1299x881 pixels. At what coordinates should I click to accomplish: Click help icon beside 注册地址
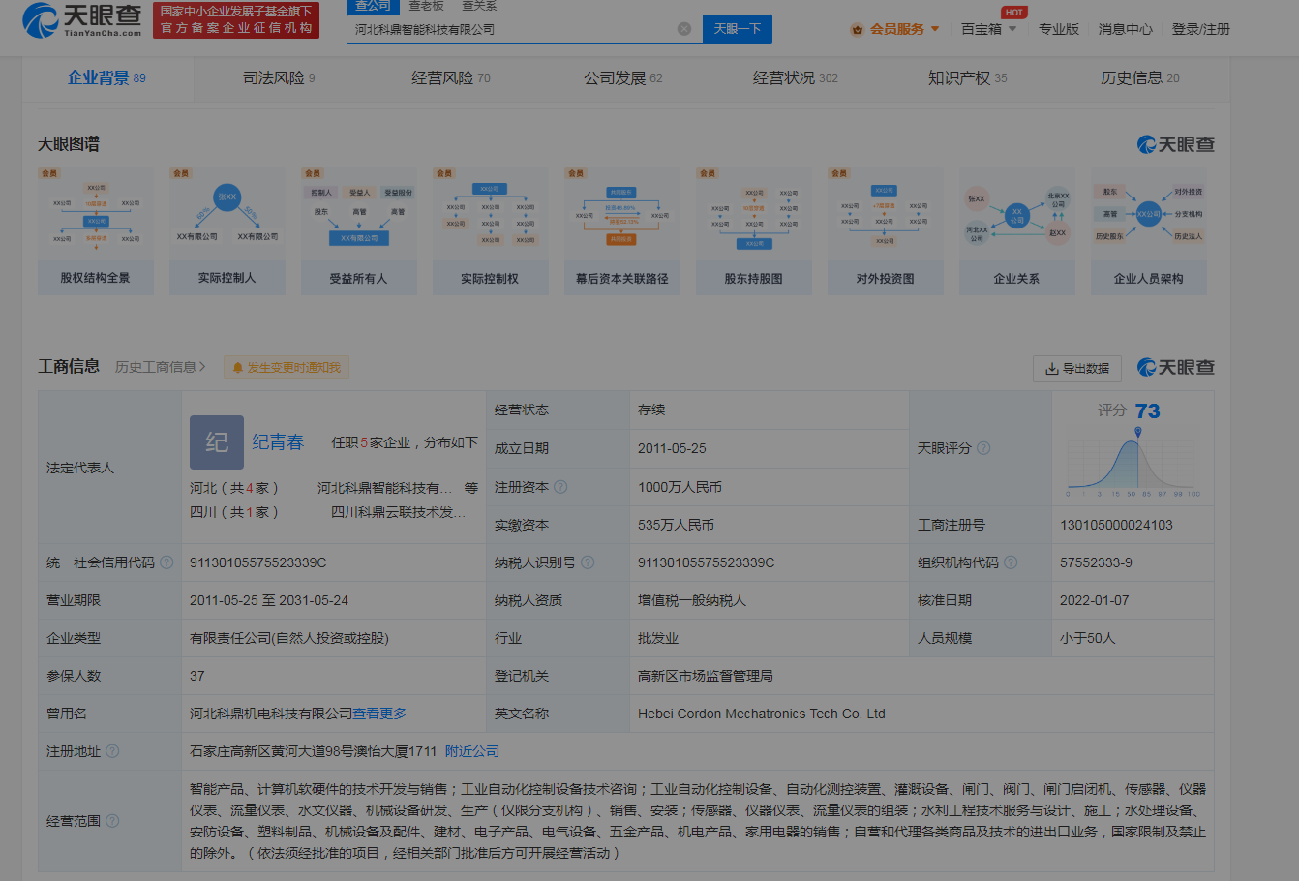[112, 751]
